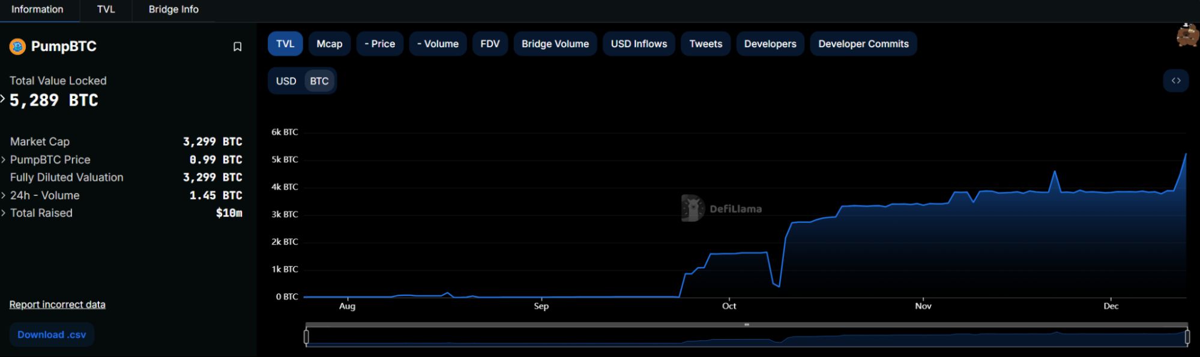This screenshot has height=357, width=1200.
Task: Click the 3k BTC axis label
Action: click(x=285, y=214)
